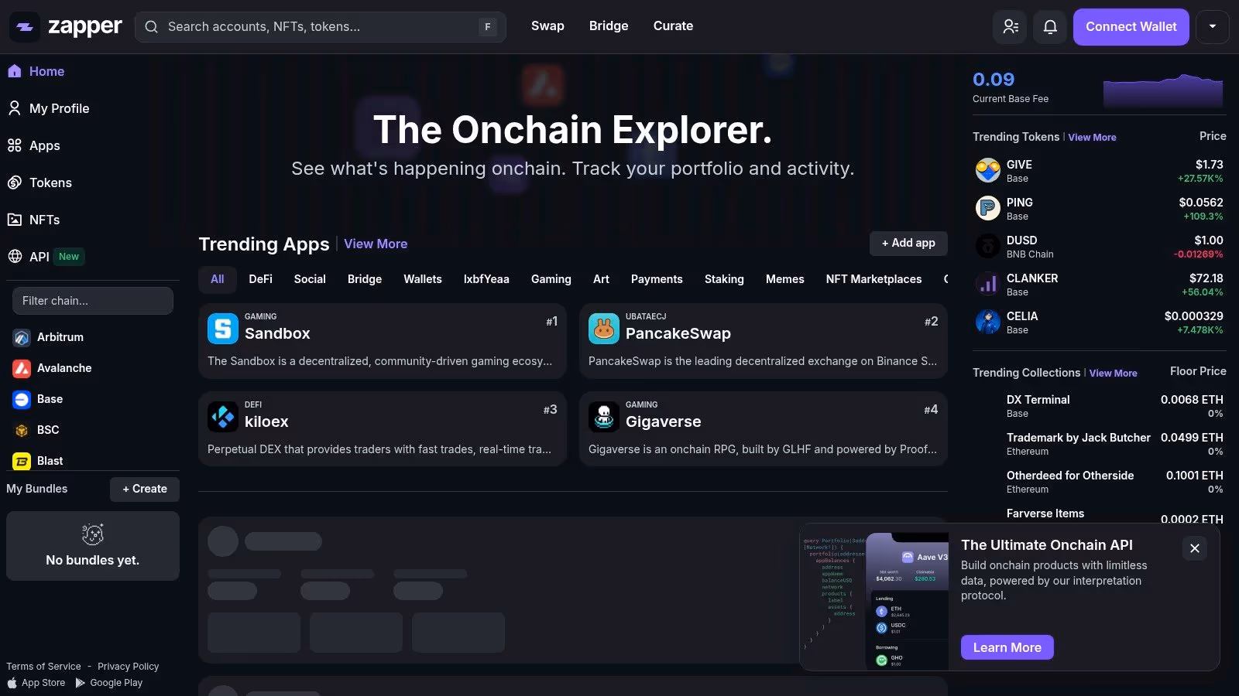Select the Social category tab
Screen dimensions: 1239x696
[x=310, y=279]
